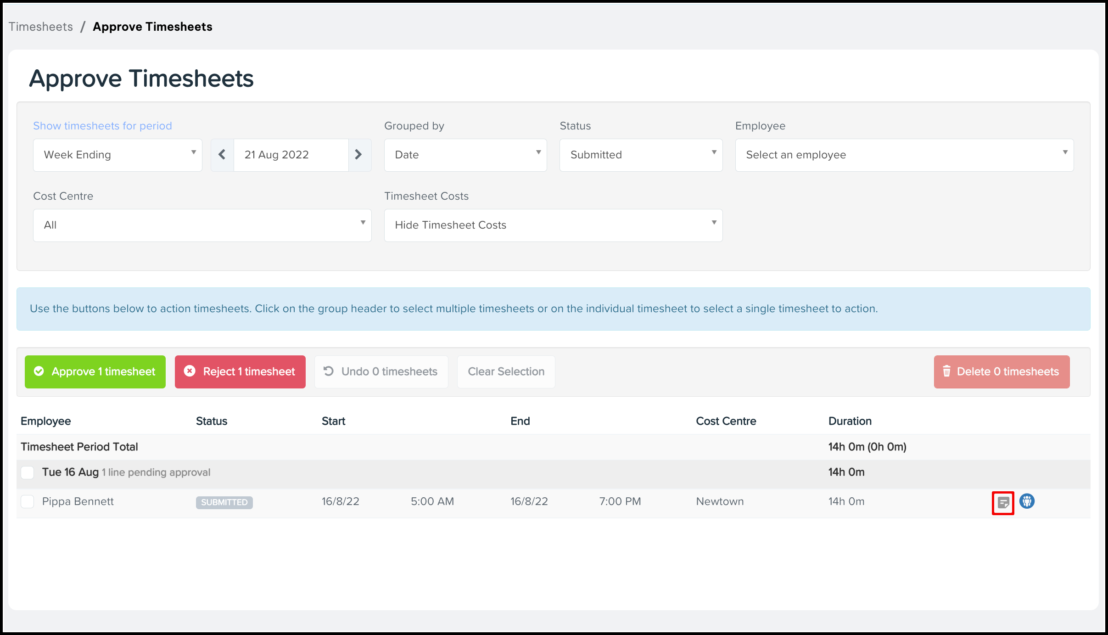The width and height of the screenshot is (1108, 635).
Task: Click the Clear Selection button
Action: point(506,371)
